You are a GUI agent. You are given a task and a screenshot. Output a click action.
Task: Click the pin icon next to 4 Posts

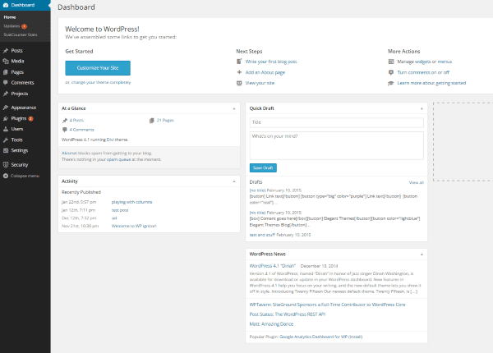65,121
